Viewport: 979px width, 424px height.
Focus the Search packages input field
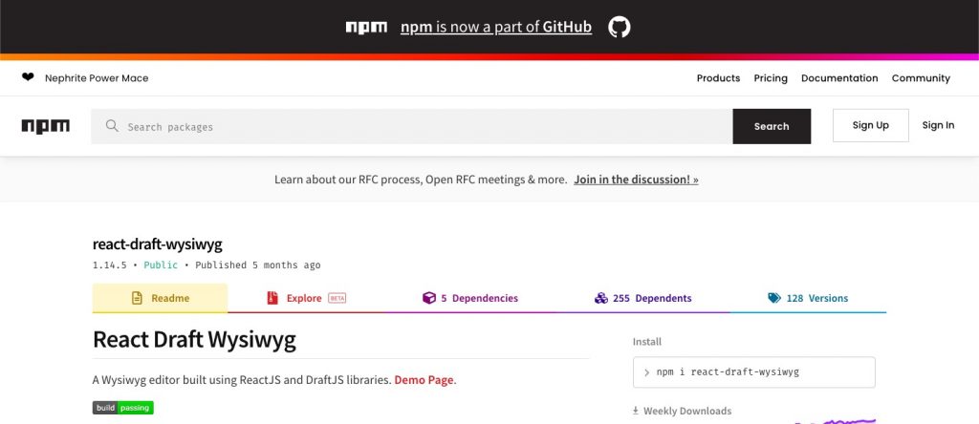pyautogui.click(x=412, y=126)
